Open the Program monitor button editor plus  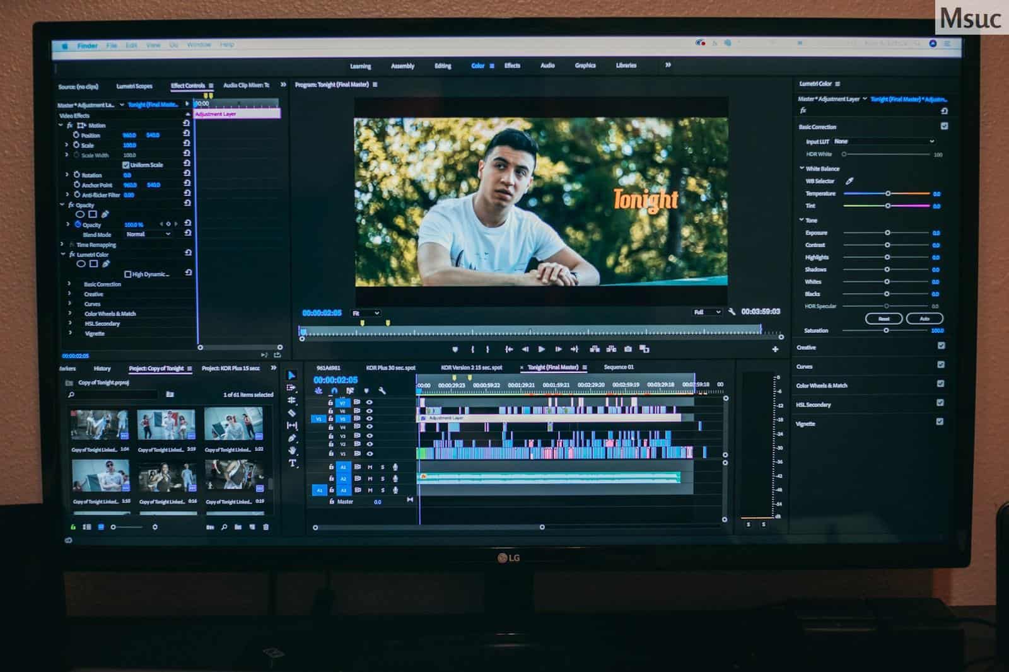pos(775,349)
